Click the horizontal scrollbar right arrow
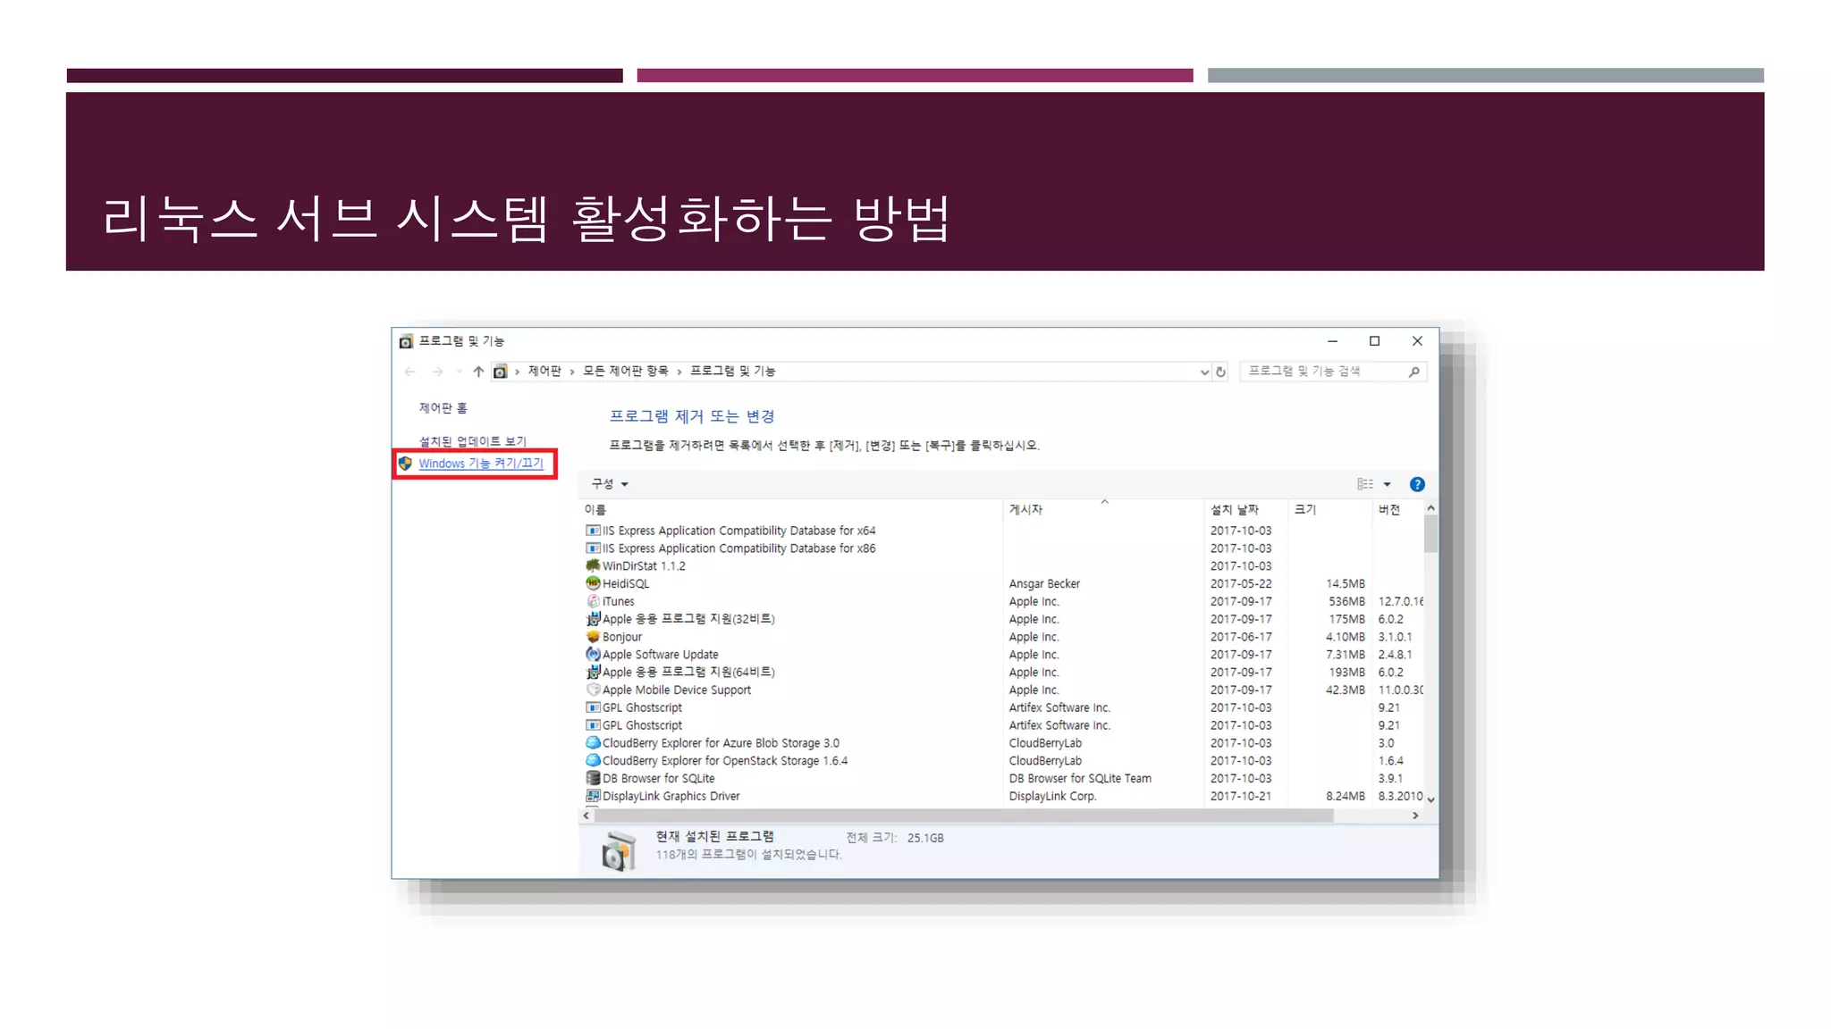The width and height of the screenshot is (1831, 1029). pos(1415,816)
